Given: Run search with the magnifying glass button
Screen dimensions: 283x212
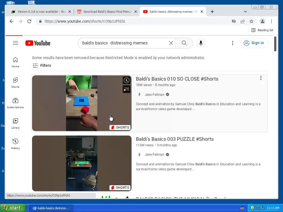Looking at the screenshot, I should click(184, 43).
